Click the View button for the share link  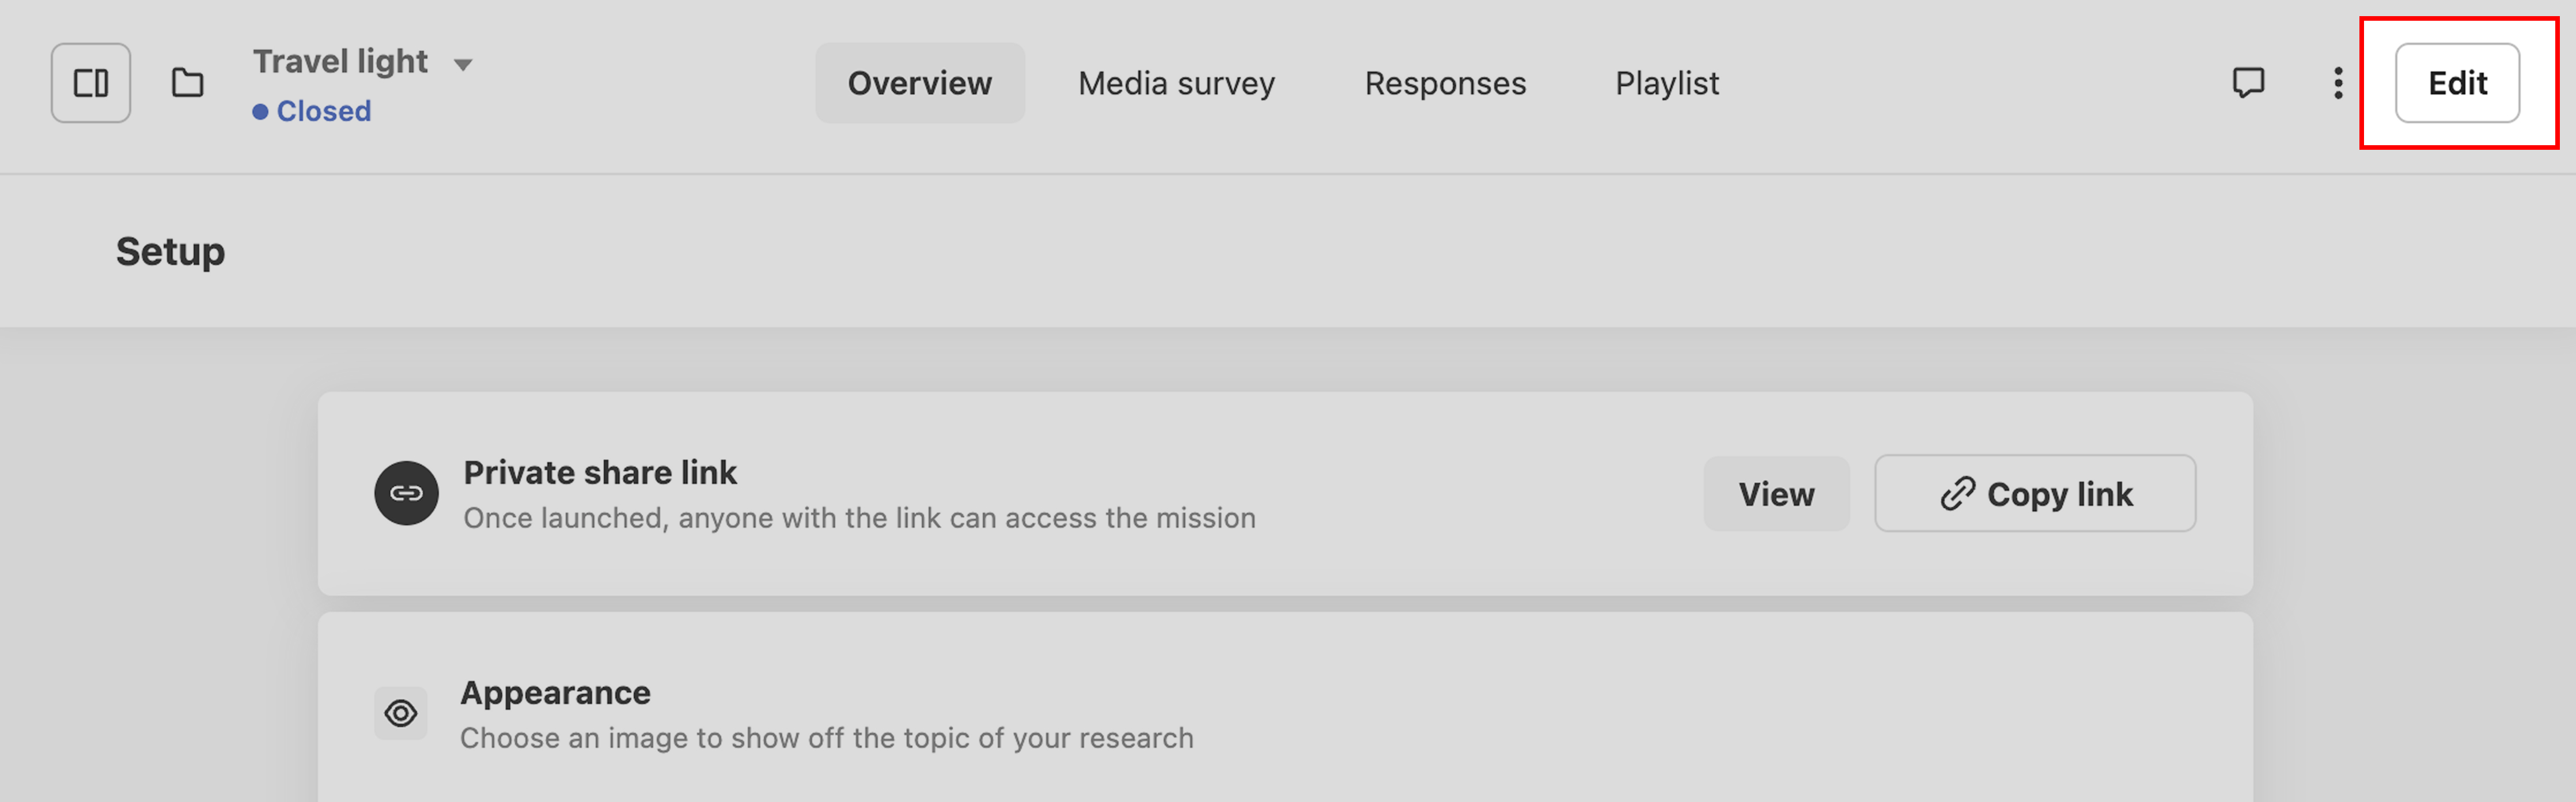1776,494
